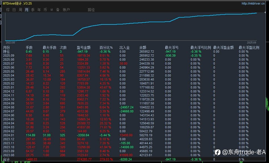
Task: Switch to the 综 summary tab
Action: tap(8, 10)
